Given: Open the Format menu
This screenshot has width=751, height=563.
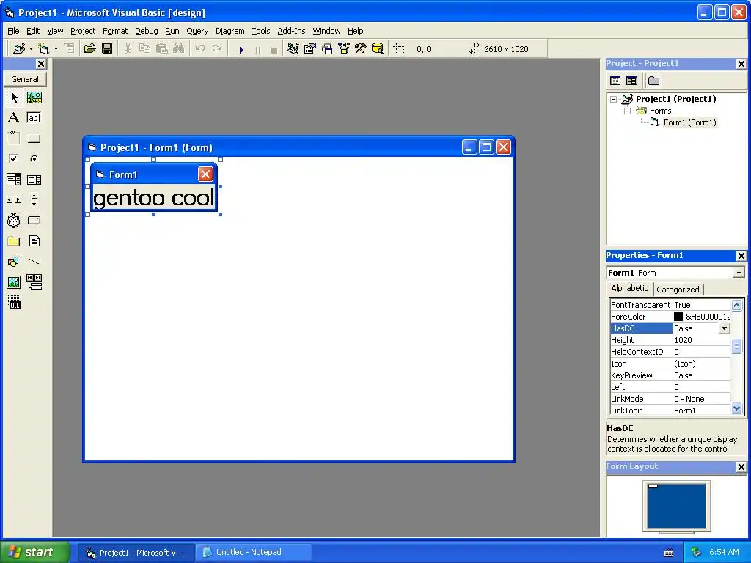Looking at the screenshot, I should pos(115,31).
